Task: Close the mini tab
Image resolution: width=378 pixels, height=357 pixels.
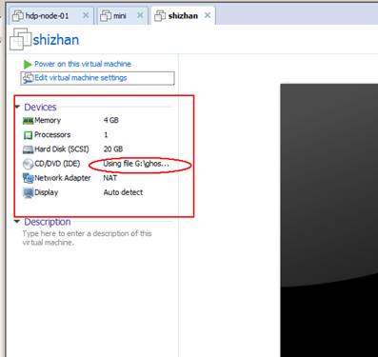Action: [140, 15]
